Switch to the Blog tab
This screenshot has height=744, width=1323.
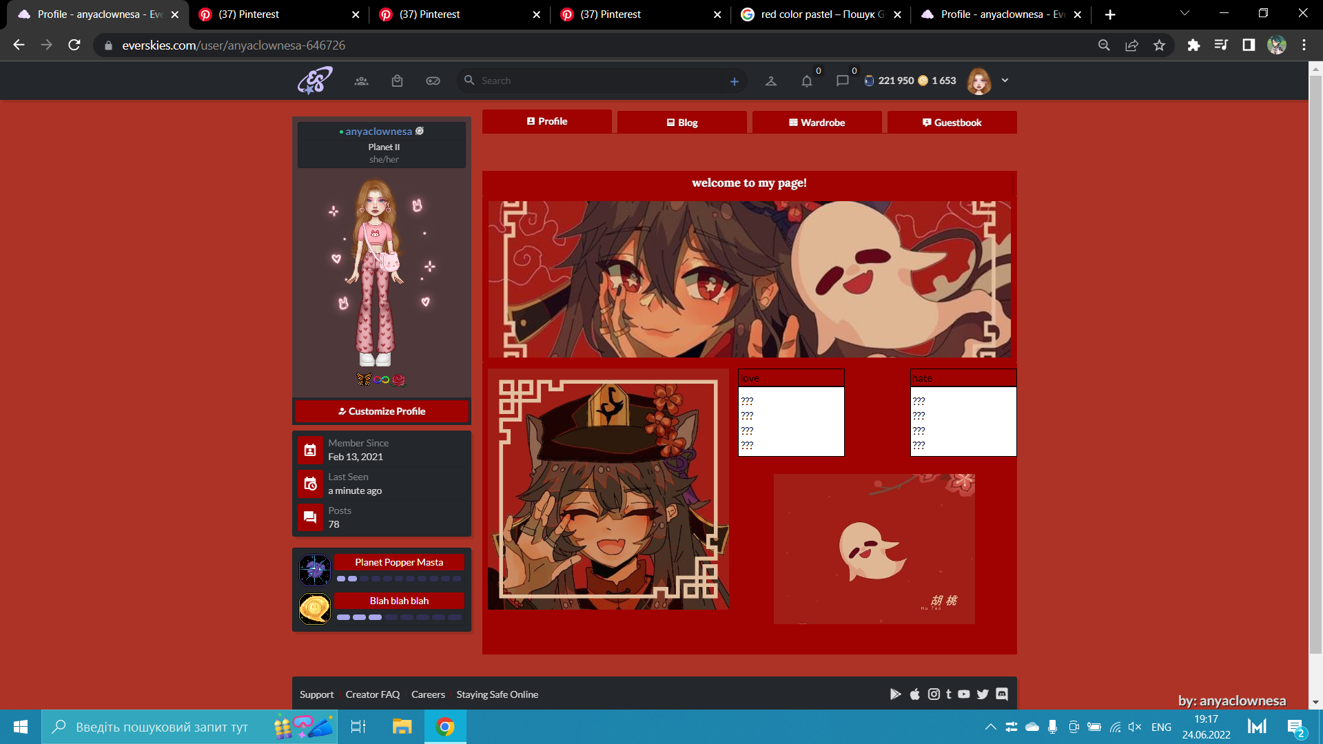(x=681, y=123)
